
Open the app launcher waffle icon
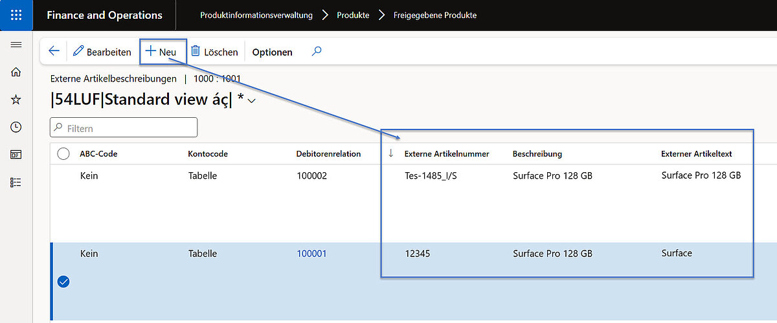point(16,15)
